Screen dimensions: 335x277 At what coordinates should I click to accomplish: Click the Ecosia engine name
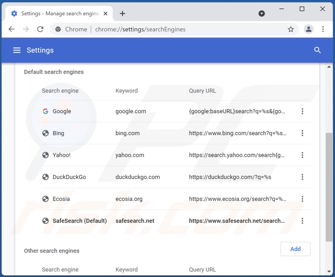coord(61,199)
